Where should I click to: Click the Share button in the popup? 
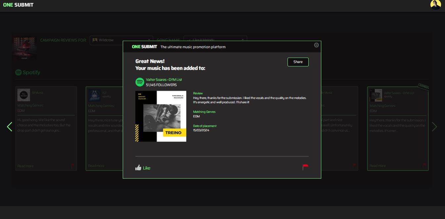tap(298, 62)
